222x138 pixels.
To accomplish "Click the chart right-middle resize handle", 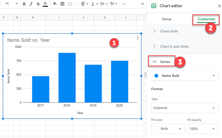I will coord(141,76).
